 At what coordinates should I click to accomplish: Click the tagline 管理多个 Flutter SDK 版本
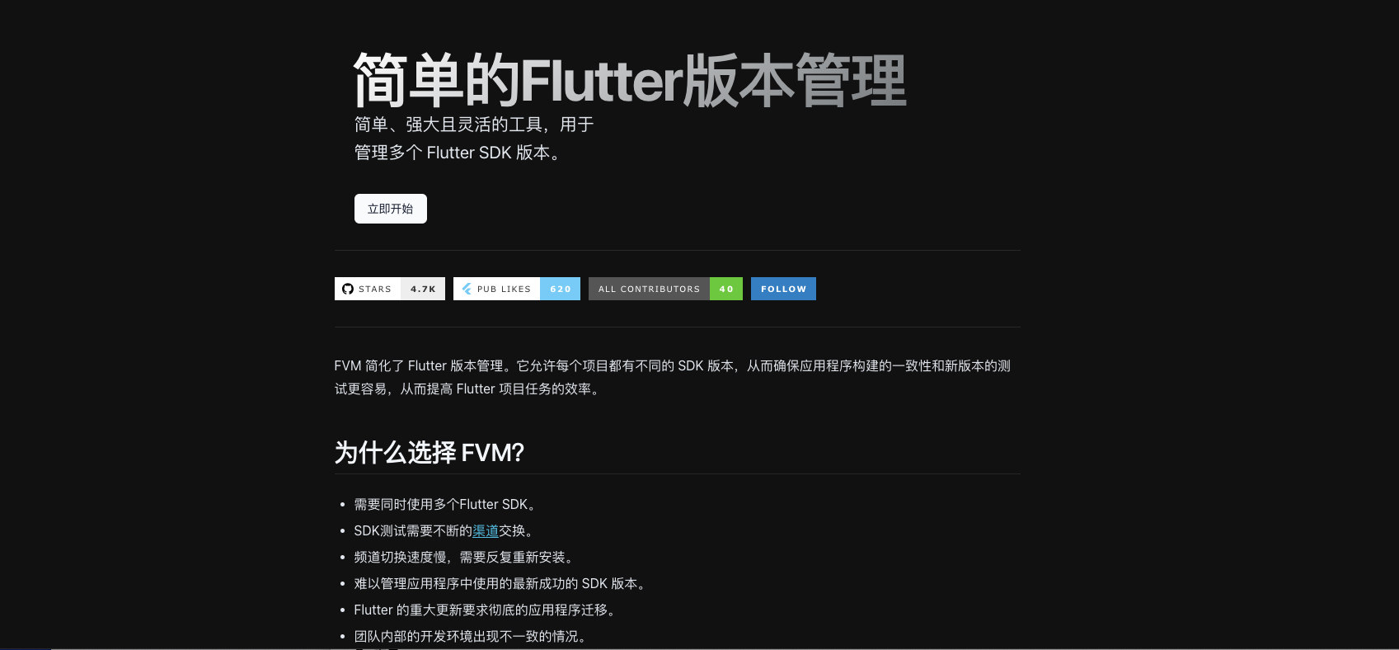pyautogui.click(x=458, y=153)
